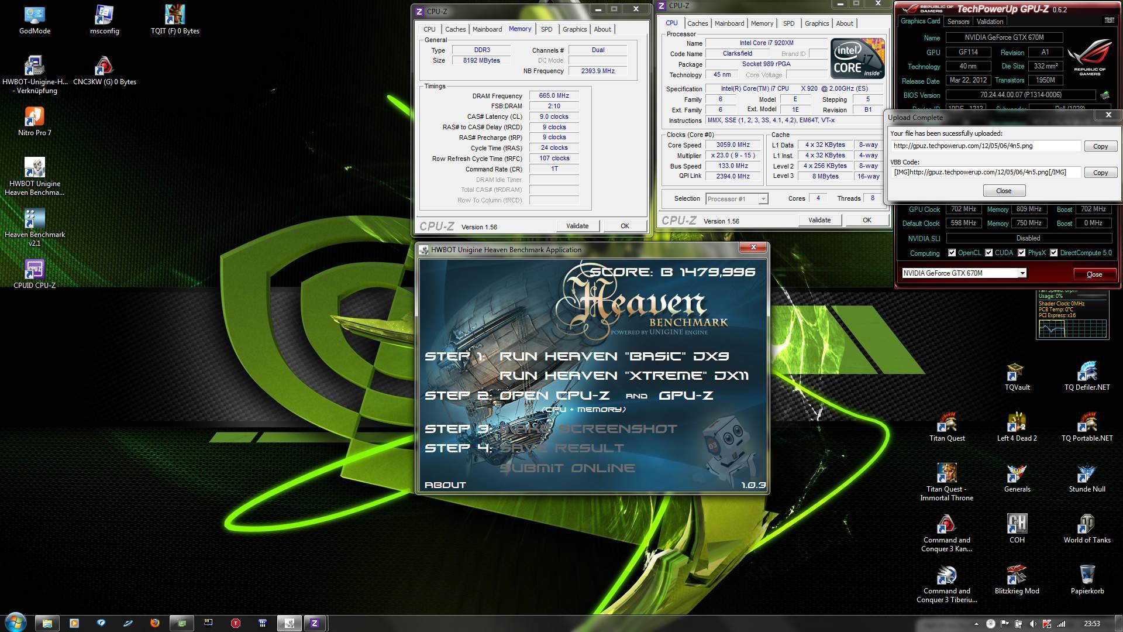This screenshot has width=1123, height=632.
Task: Select HWBOT Unigine Heaven Benchmark desktop icon
Action: tap(35, 177)
